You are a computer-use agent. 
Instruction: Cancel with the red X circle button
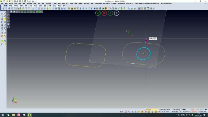point(104,13)
